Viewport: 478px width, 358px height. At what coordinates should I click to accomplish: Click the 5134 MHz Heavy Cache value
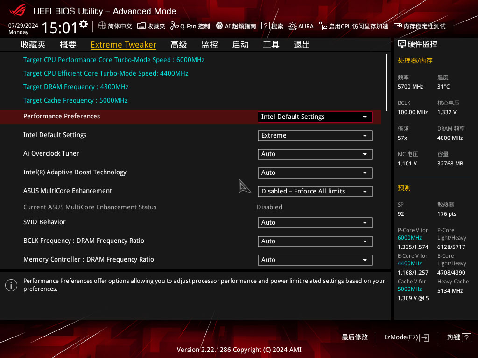(450, 291)
